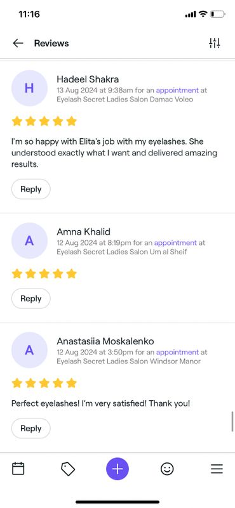Go back using the arrow icon
Image resolution: width=235 pixels, height=508 pixels.
[x=18, y=43]
